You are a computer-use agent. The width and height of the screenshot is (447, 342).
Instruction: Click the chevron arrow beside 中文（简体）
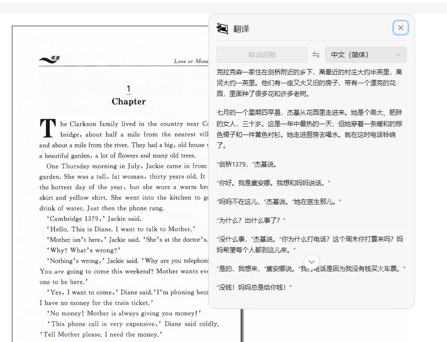click(398, 55)
